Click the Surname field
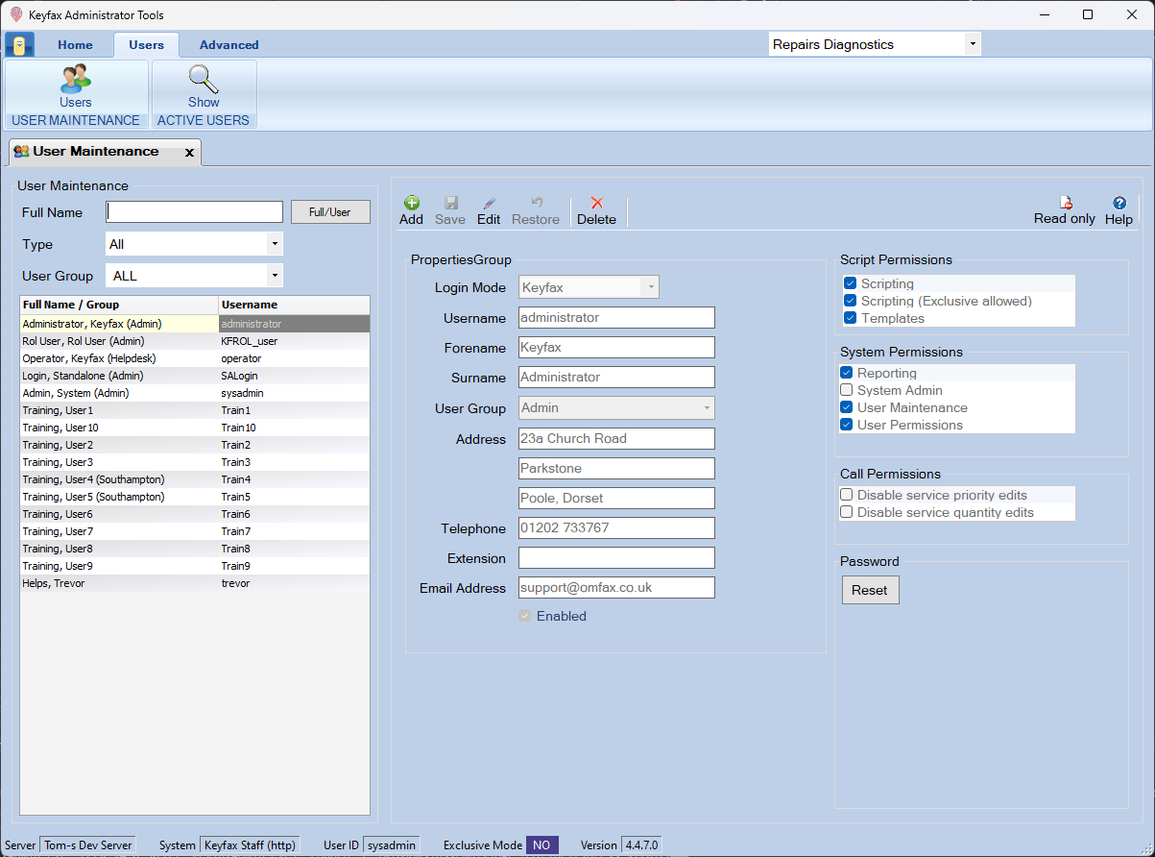 (616, 378)
